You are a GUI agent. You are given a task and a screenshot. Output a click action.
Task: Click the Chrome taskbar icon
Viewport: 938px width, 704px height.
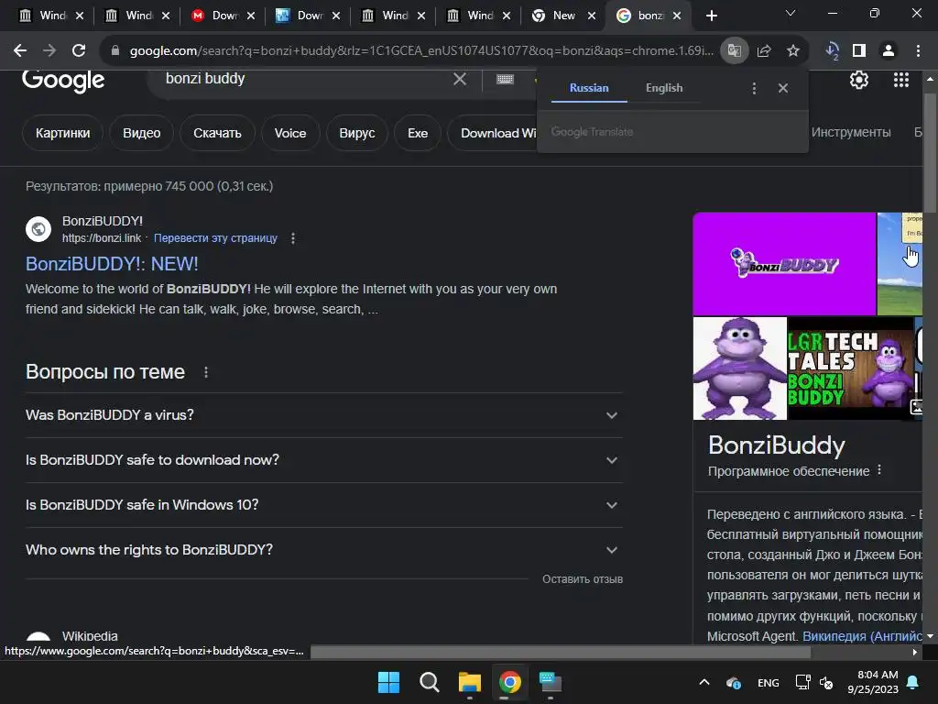(509, 682)
